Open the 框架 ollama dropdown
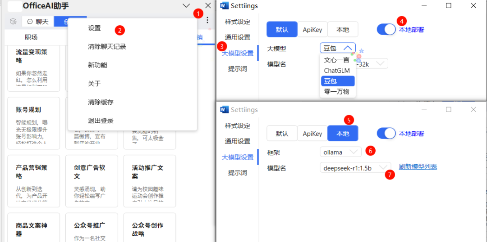 340,152
